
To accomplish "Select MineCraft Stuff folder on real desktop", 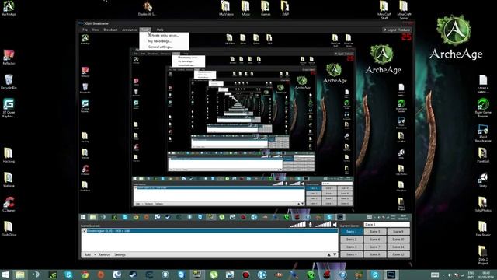I will point(384,10).
